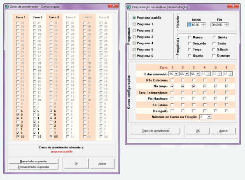Uncheck floor 4 for Carro 3

tap(51, 118)
